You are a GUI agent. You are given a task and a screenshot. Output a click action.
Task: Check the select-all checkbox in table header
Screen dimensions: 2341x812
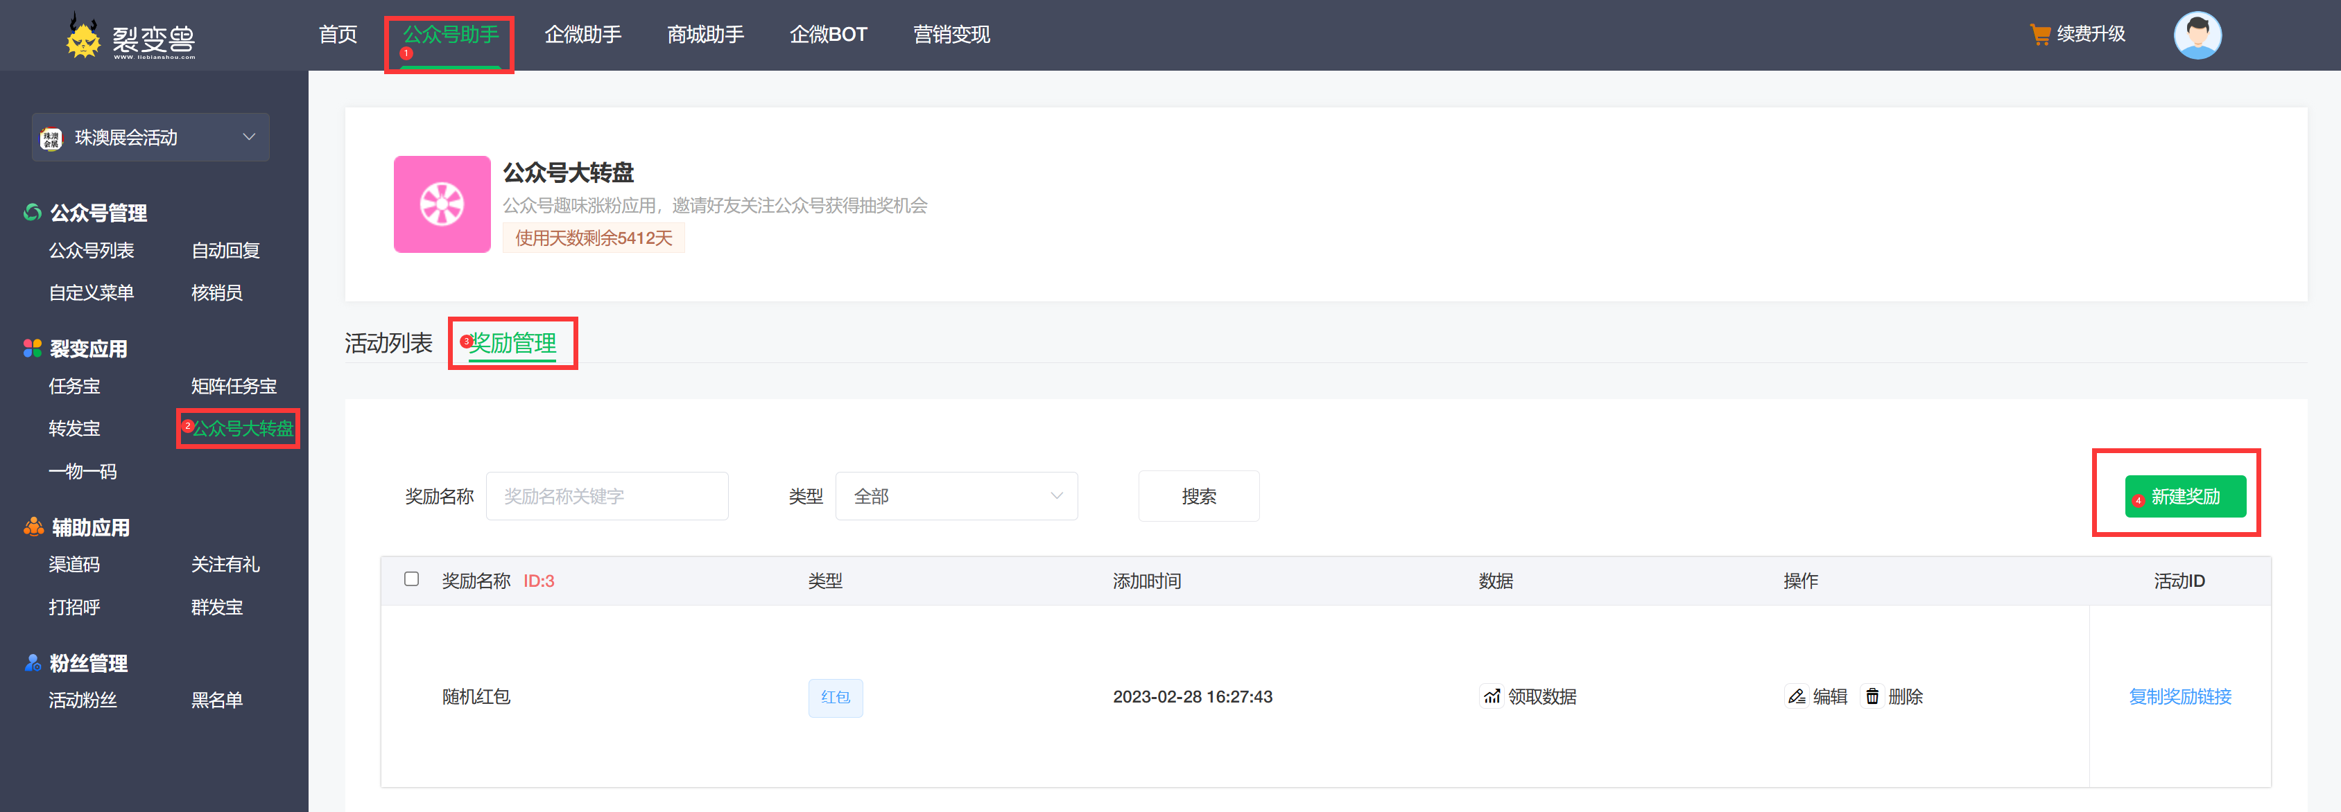[412, 579]
